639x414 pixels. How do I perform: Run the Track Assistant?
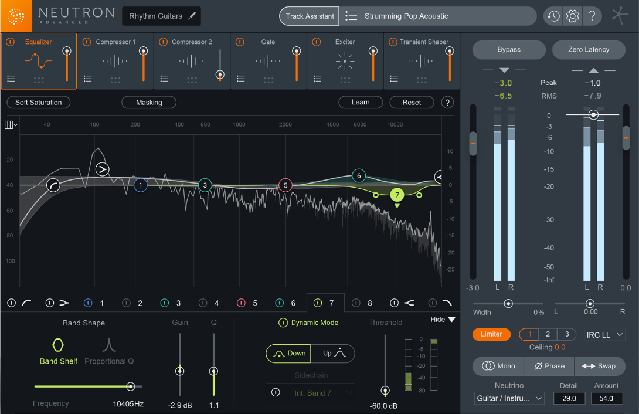point(309,16)
